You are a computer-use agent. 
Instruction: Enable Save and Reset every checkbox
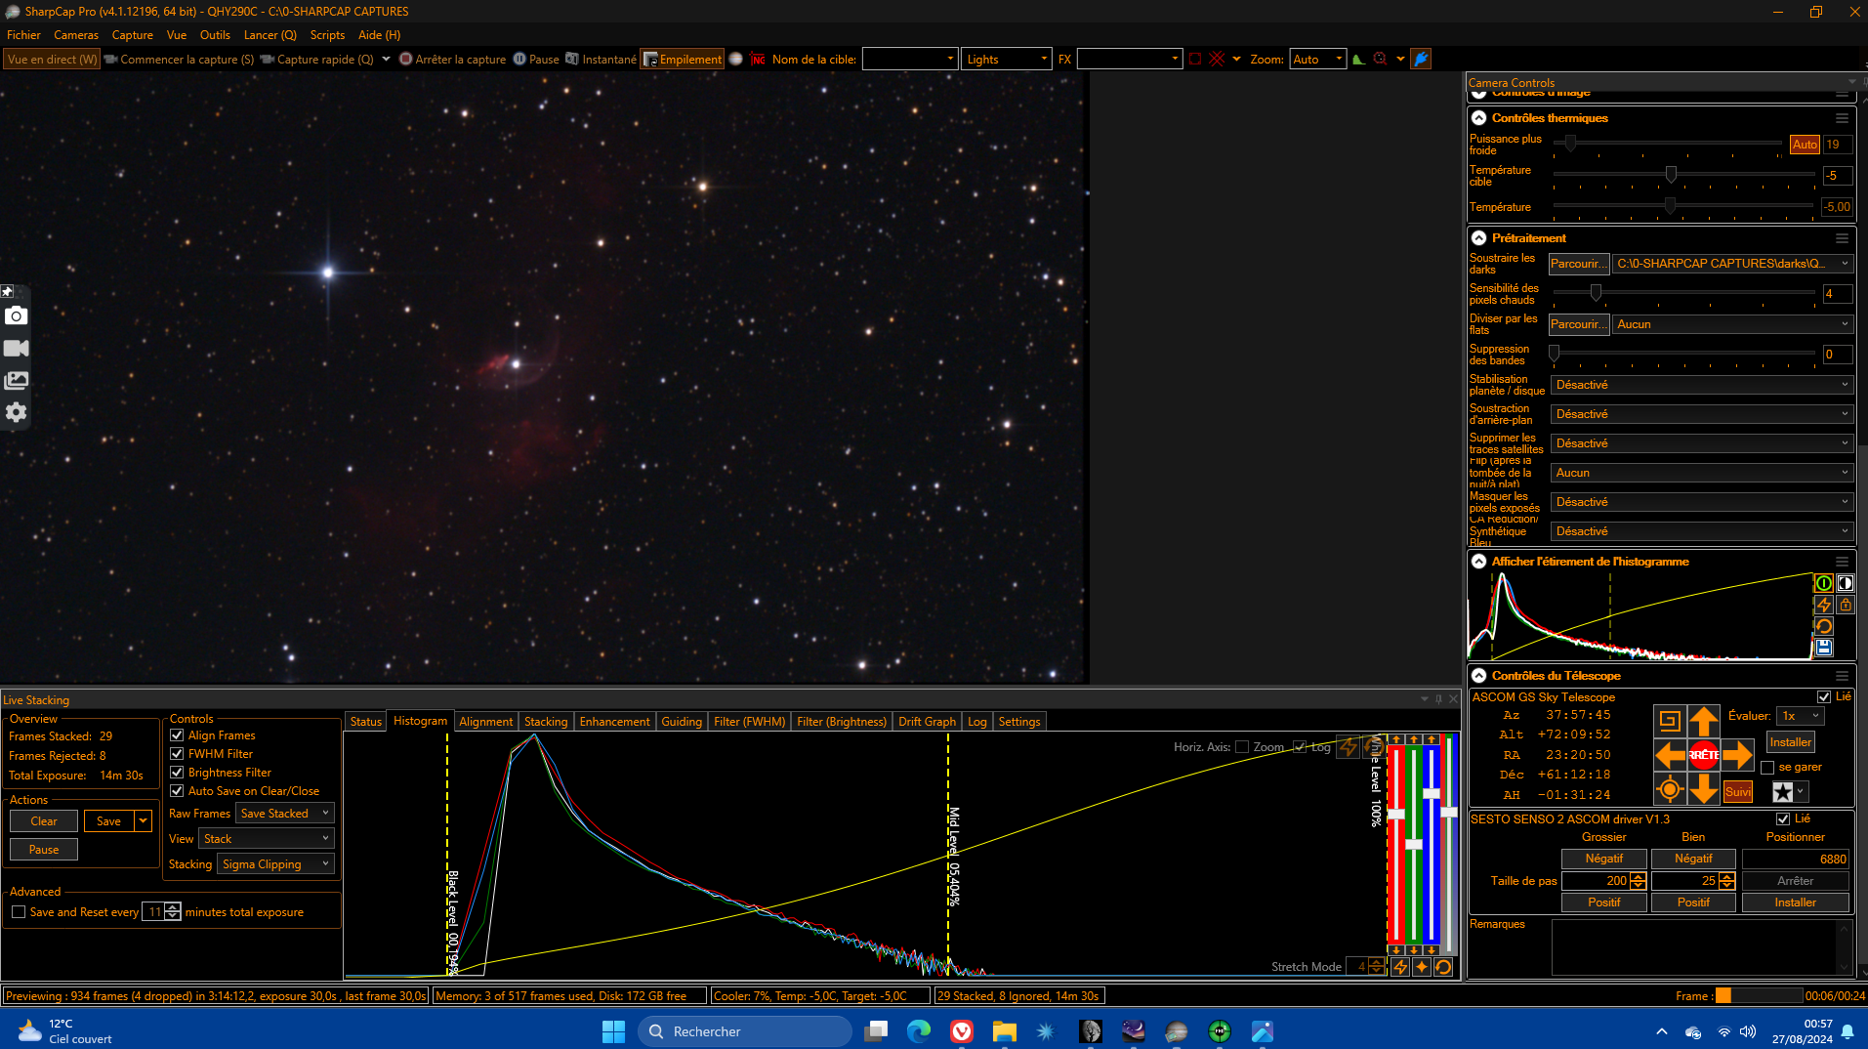(x=19, y=912)
